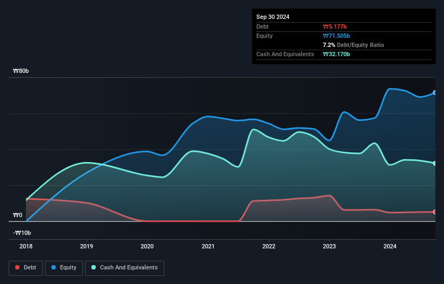Click the 2022 x-axis label

click(x=269, y=246)
